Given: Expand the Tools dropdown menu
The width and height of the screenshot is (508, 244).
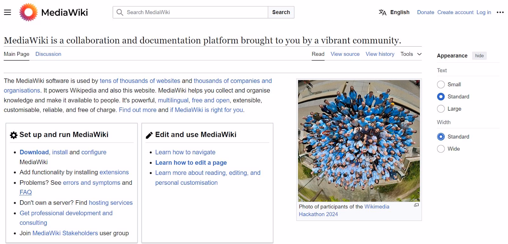Looking at the screenshot, I should point(411,54).
